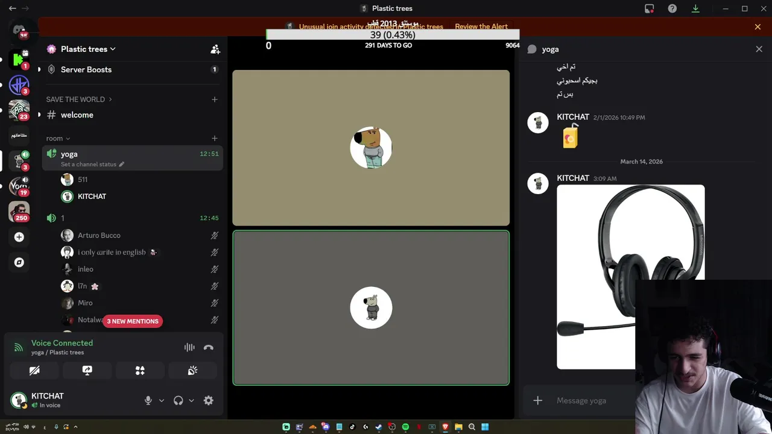Open Discord help question mark icon
Screen dimensions: 772x434
pos(672,8)
